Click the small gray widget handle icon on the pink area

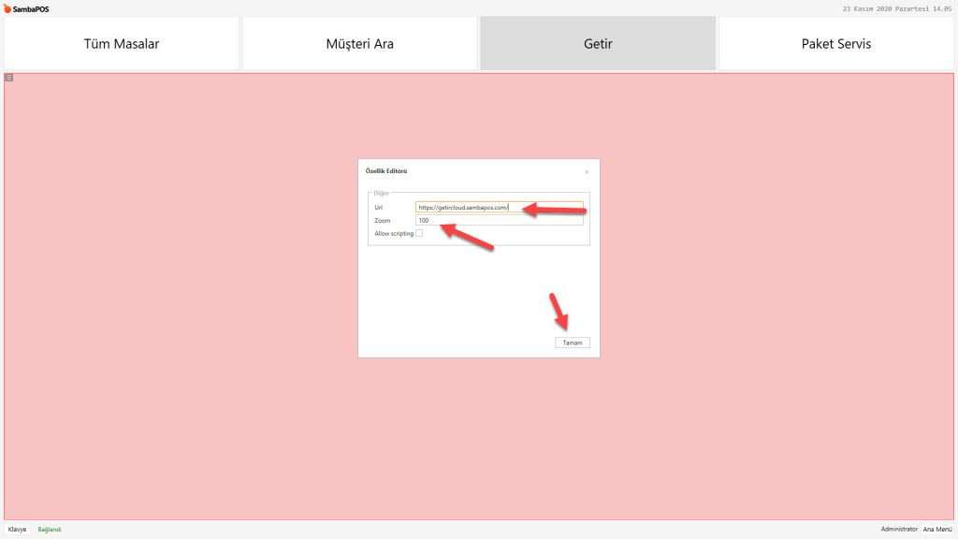pyautogui.click(x=9, y=78)
